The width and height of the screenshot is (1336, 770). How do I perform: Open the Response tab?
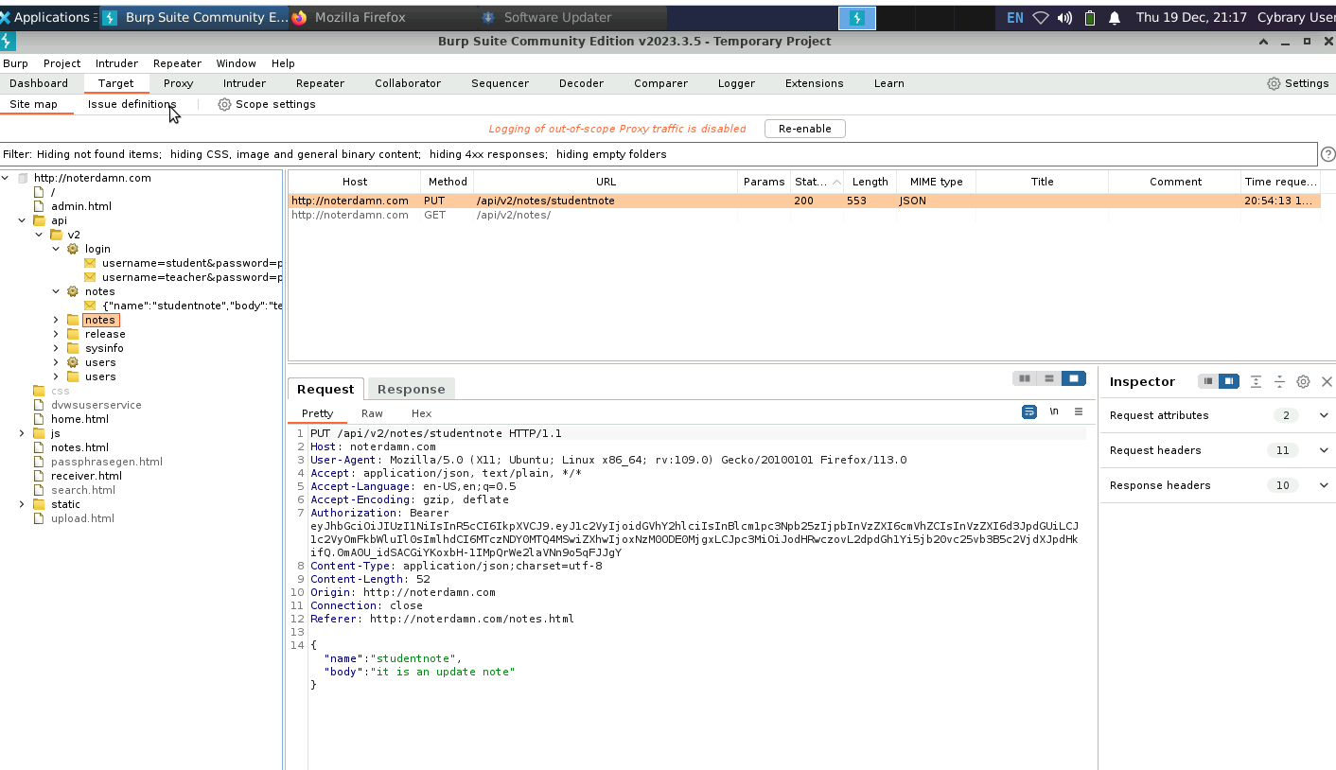411,389
